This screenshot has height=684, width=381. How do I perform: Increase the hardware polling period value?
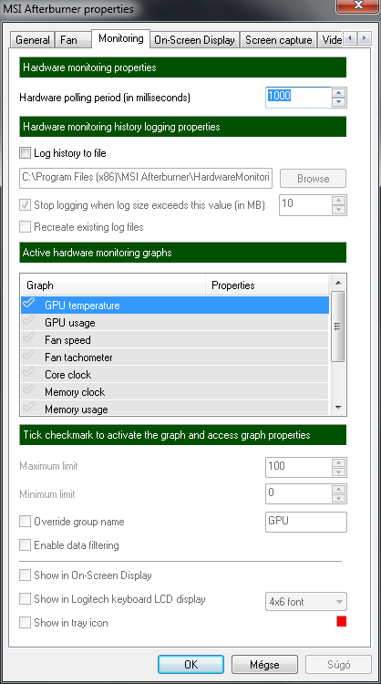coord(339,92)
